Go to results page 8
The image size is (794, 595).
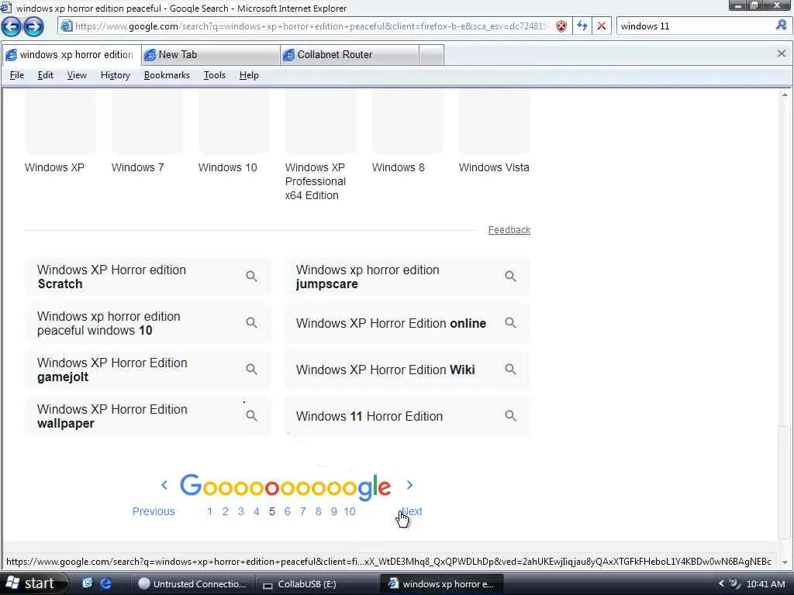(318, 511)
